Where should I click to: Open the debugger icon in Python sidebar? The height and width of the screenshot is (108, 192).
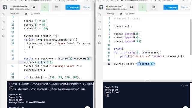99,36
